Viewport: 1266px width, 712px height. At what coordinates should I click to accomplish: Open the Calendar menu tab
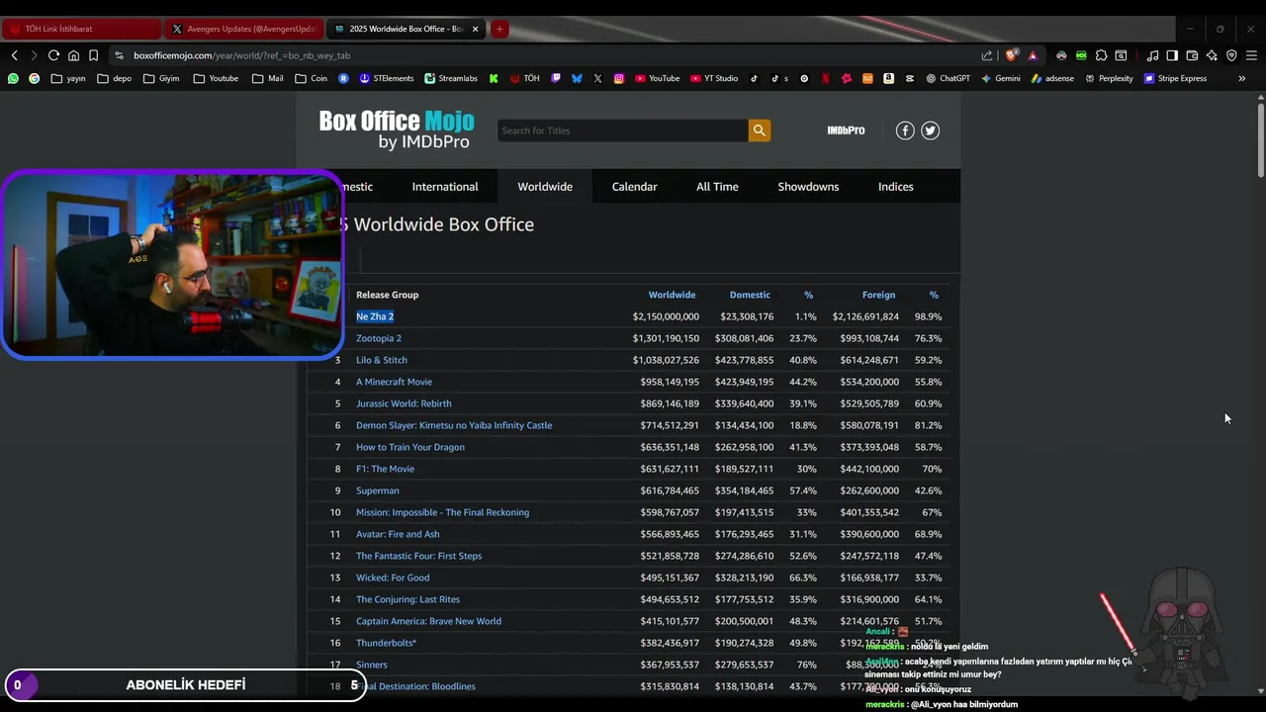634,187
